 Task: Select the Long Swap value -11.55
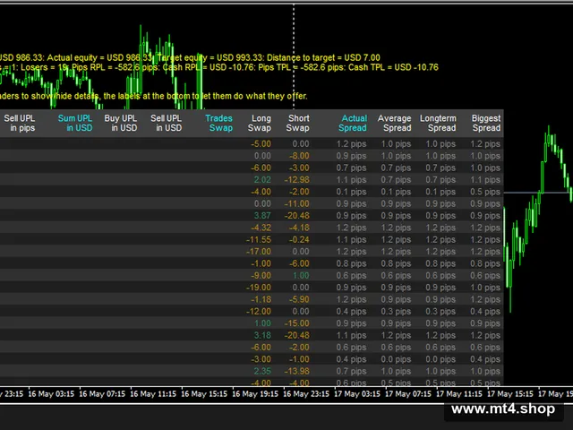tap(259, 240)
